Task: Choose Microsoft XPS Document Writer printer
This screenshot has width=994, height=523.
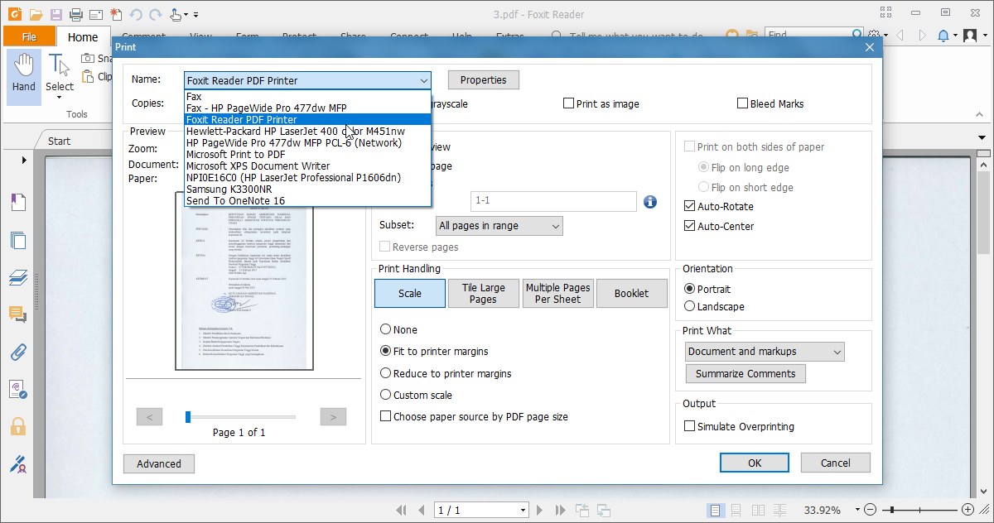Action: (x=307, y=166)
